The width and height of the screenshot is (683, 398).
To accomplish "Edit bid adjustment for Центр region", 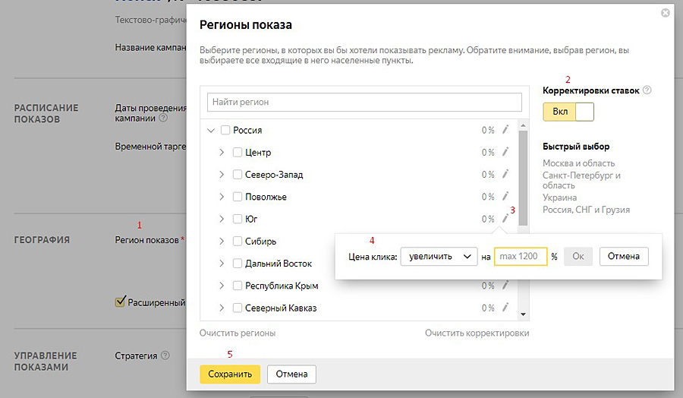I will tap(506, 152).
